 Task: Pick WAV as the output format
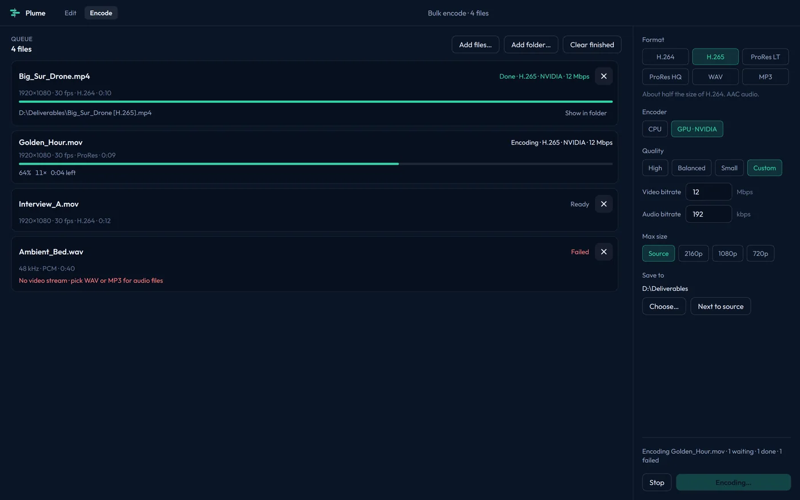[x=715, y=77]
